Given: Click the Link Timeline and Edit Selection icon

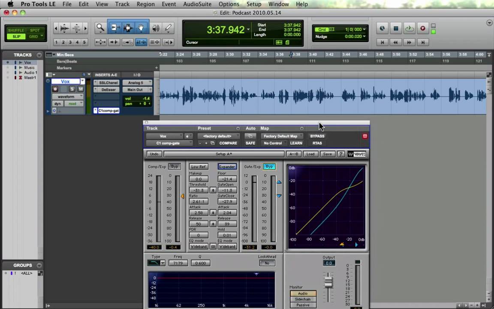Looking at the screenshot, I should (141, 42).
